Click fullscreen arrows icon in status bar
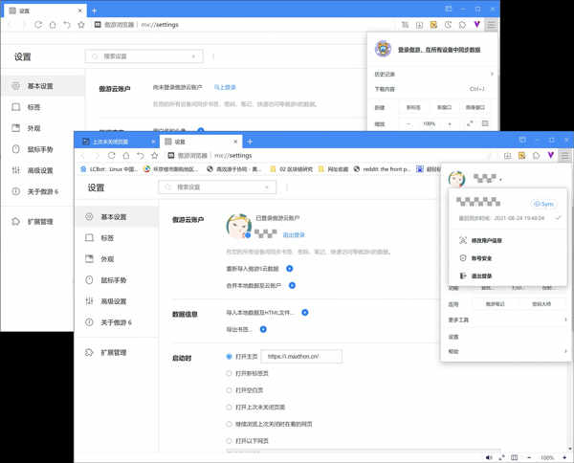The height and width of the screenshot is (463, 574). coord(501,457)
